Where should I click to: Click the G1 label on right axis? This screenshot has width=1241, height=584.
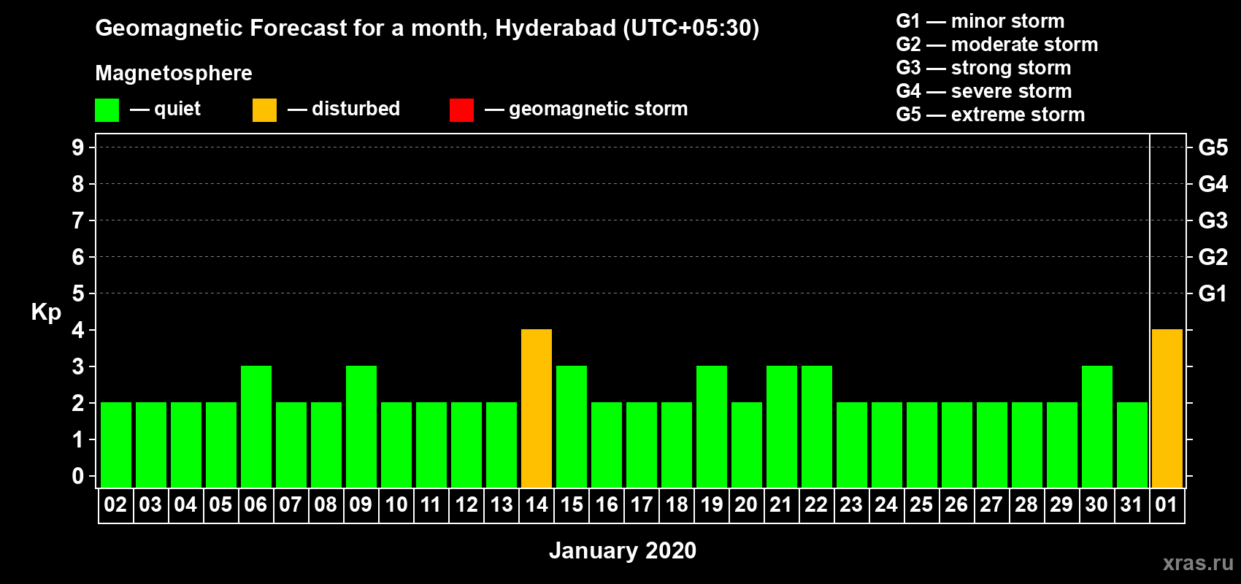[1213, 293]
